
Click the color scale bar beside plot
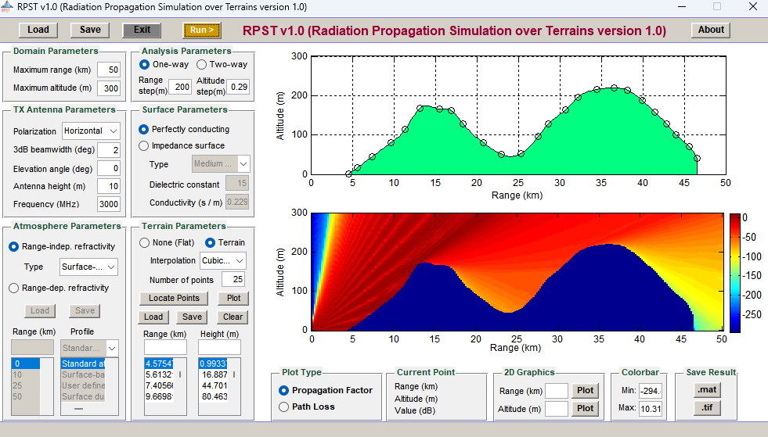click(x=734, y=272)
